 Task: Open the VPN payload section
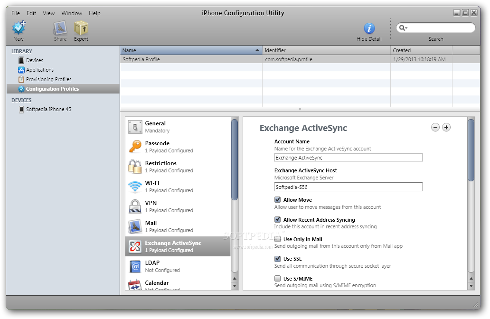[178, 206]
